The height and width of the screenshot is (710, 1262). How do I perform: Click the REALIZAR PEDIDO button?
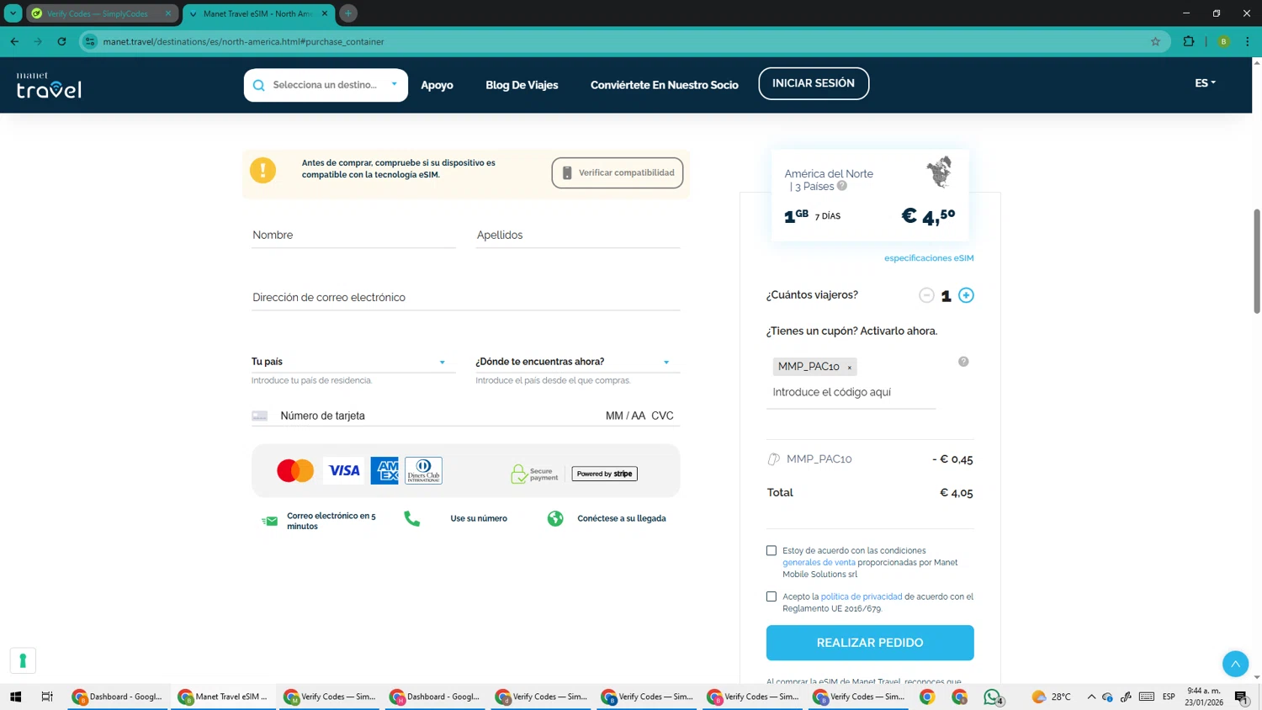coord(870,643)
